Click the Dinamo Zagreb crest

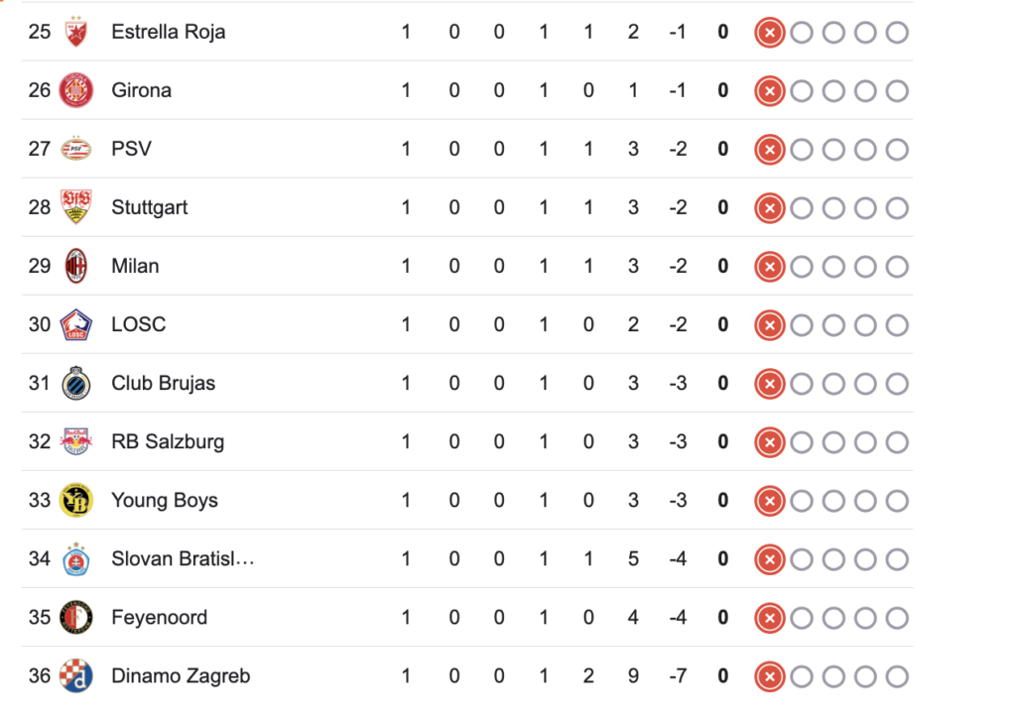pos(75,676)
